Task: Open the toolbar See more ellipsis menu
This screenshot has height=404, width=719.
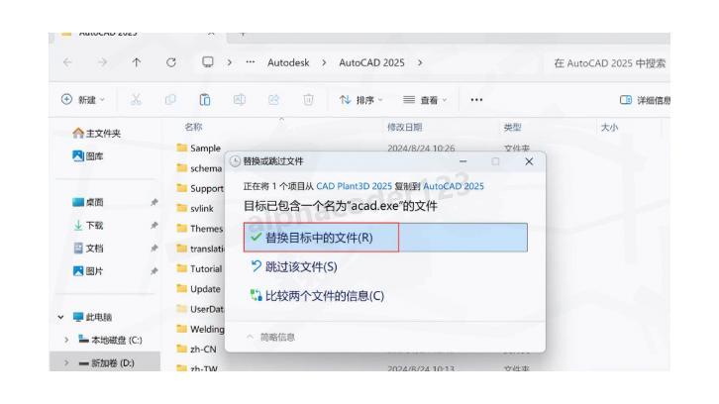Action: 476,99
